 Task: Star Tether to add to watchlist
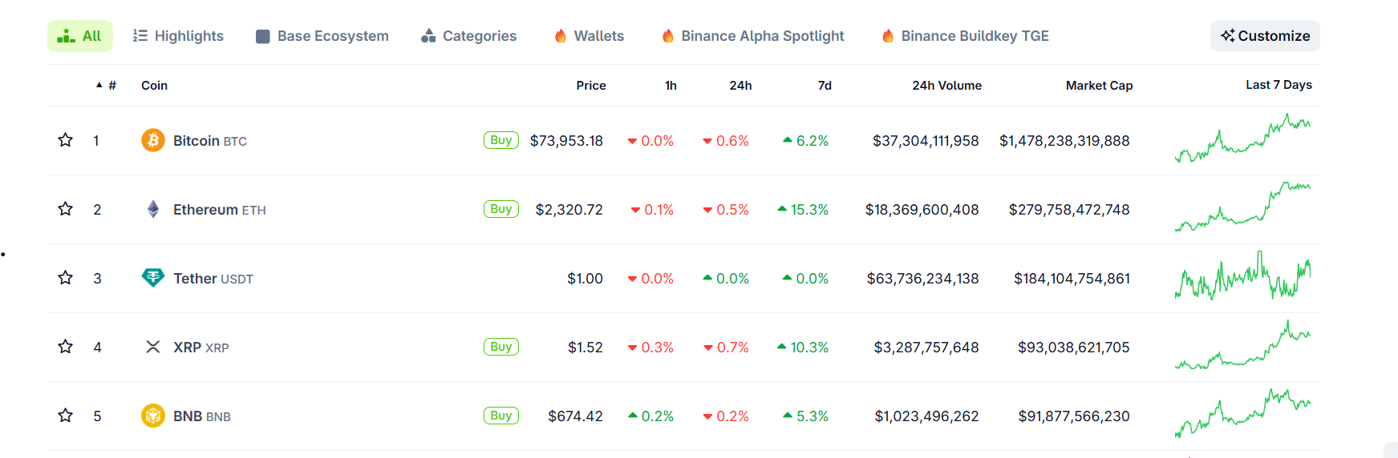point(66,278)
